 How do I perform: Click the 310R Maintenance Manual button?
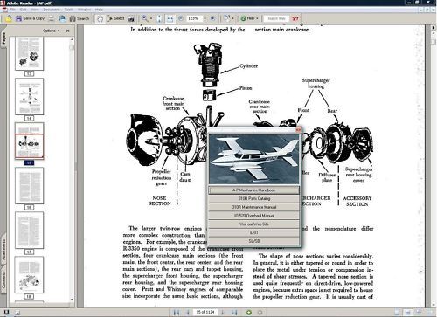tap(253, 207)
